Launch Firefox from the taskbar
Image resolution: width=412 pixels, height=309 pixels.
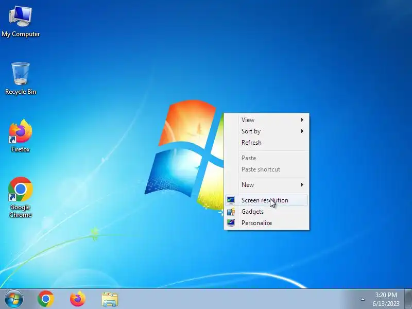(x=78, y=299)
